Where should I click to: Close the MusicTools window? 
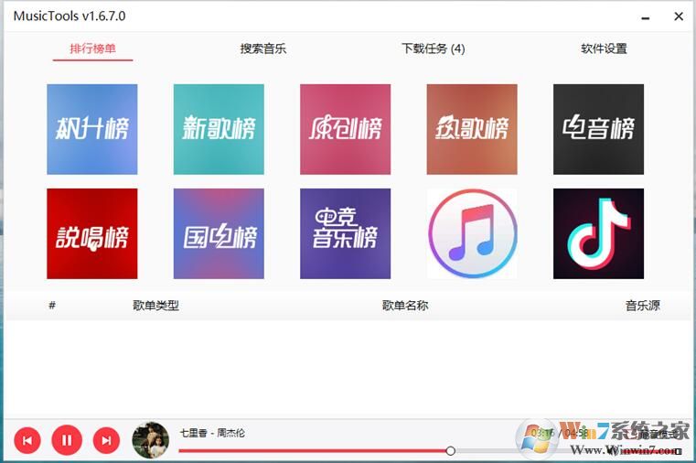679,16
